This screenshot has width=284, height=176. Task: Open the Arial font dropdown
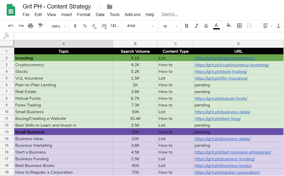click(140, 26)
